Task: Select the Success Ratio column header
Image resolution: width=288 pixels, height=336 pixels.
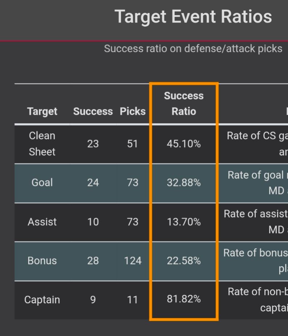Action: point(184,104)
